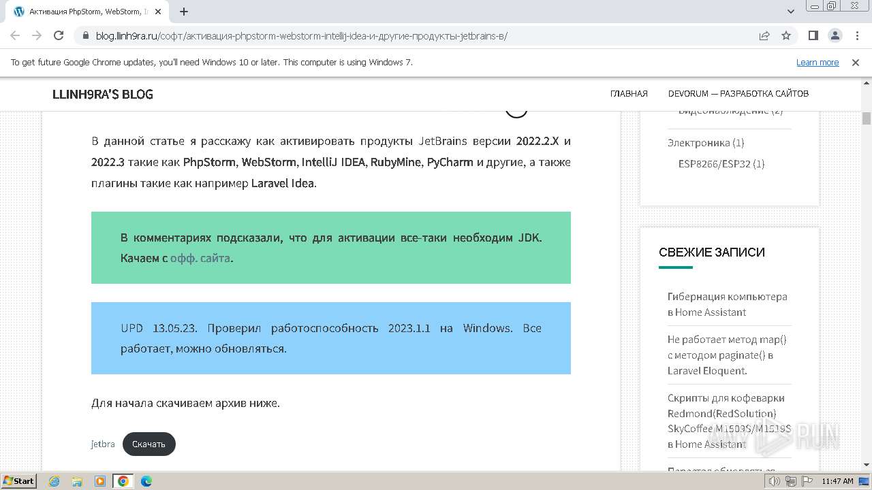Open Windows Explorer from taskbar
The image size is (872, 490).
click(77, 481)
